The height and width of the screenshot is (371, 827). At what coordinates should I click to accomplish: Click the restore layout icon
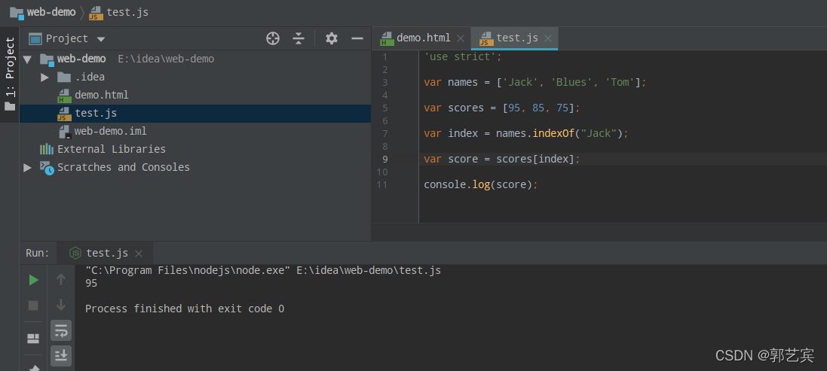[x=33, y=339]
